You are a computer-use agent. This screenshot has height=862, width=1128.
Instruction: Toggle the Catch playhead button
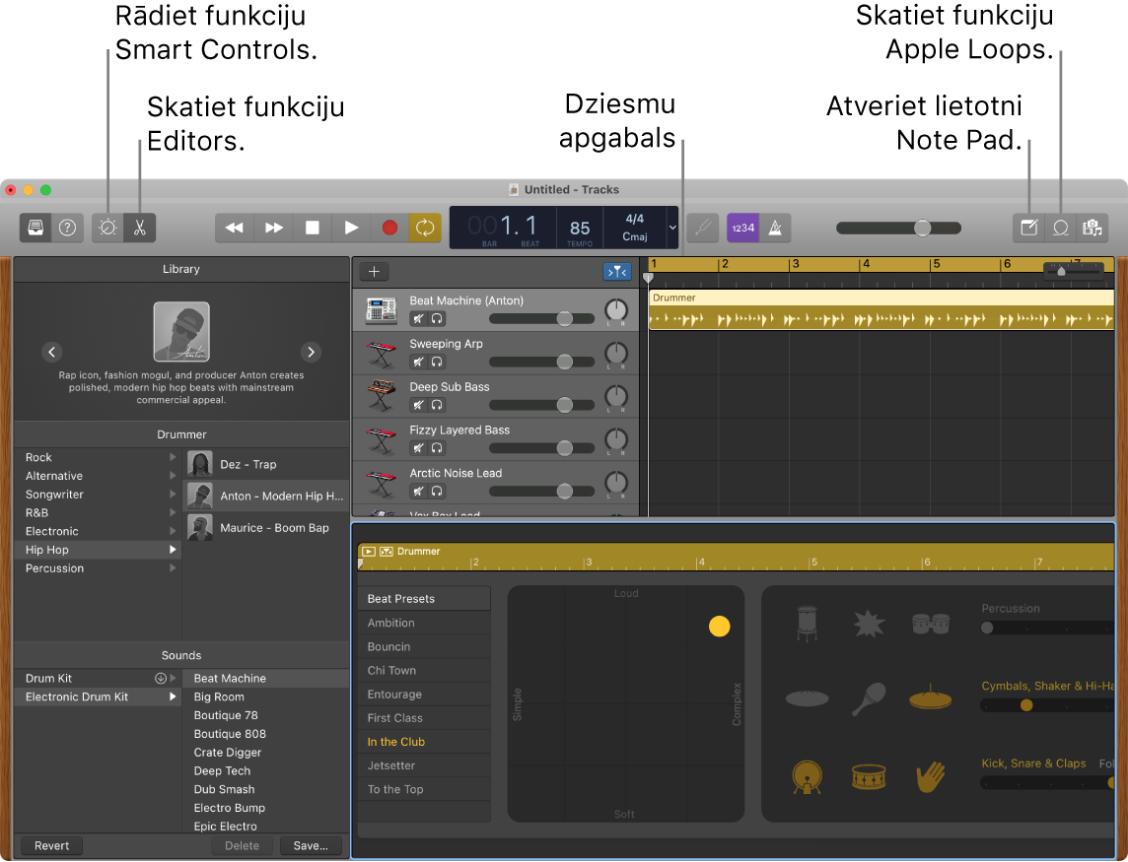(616, 271)
